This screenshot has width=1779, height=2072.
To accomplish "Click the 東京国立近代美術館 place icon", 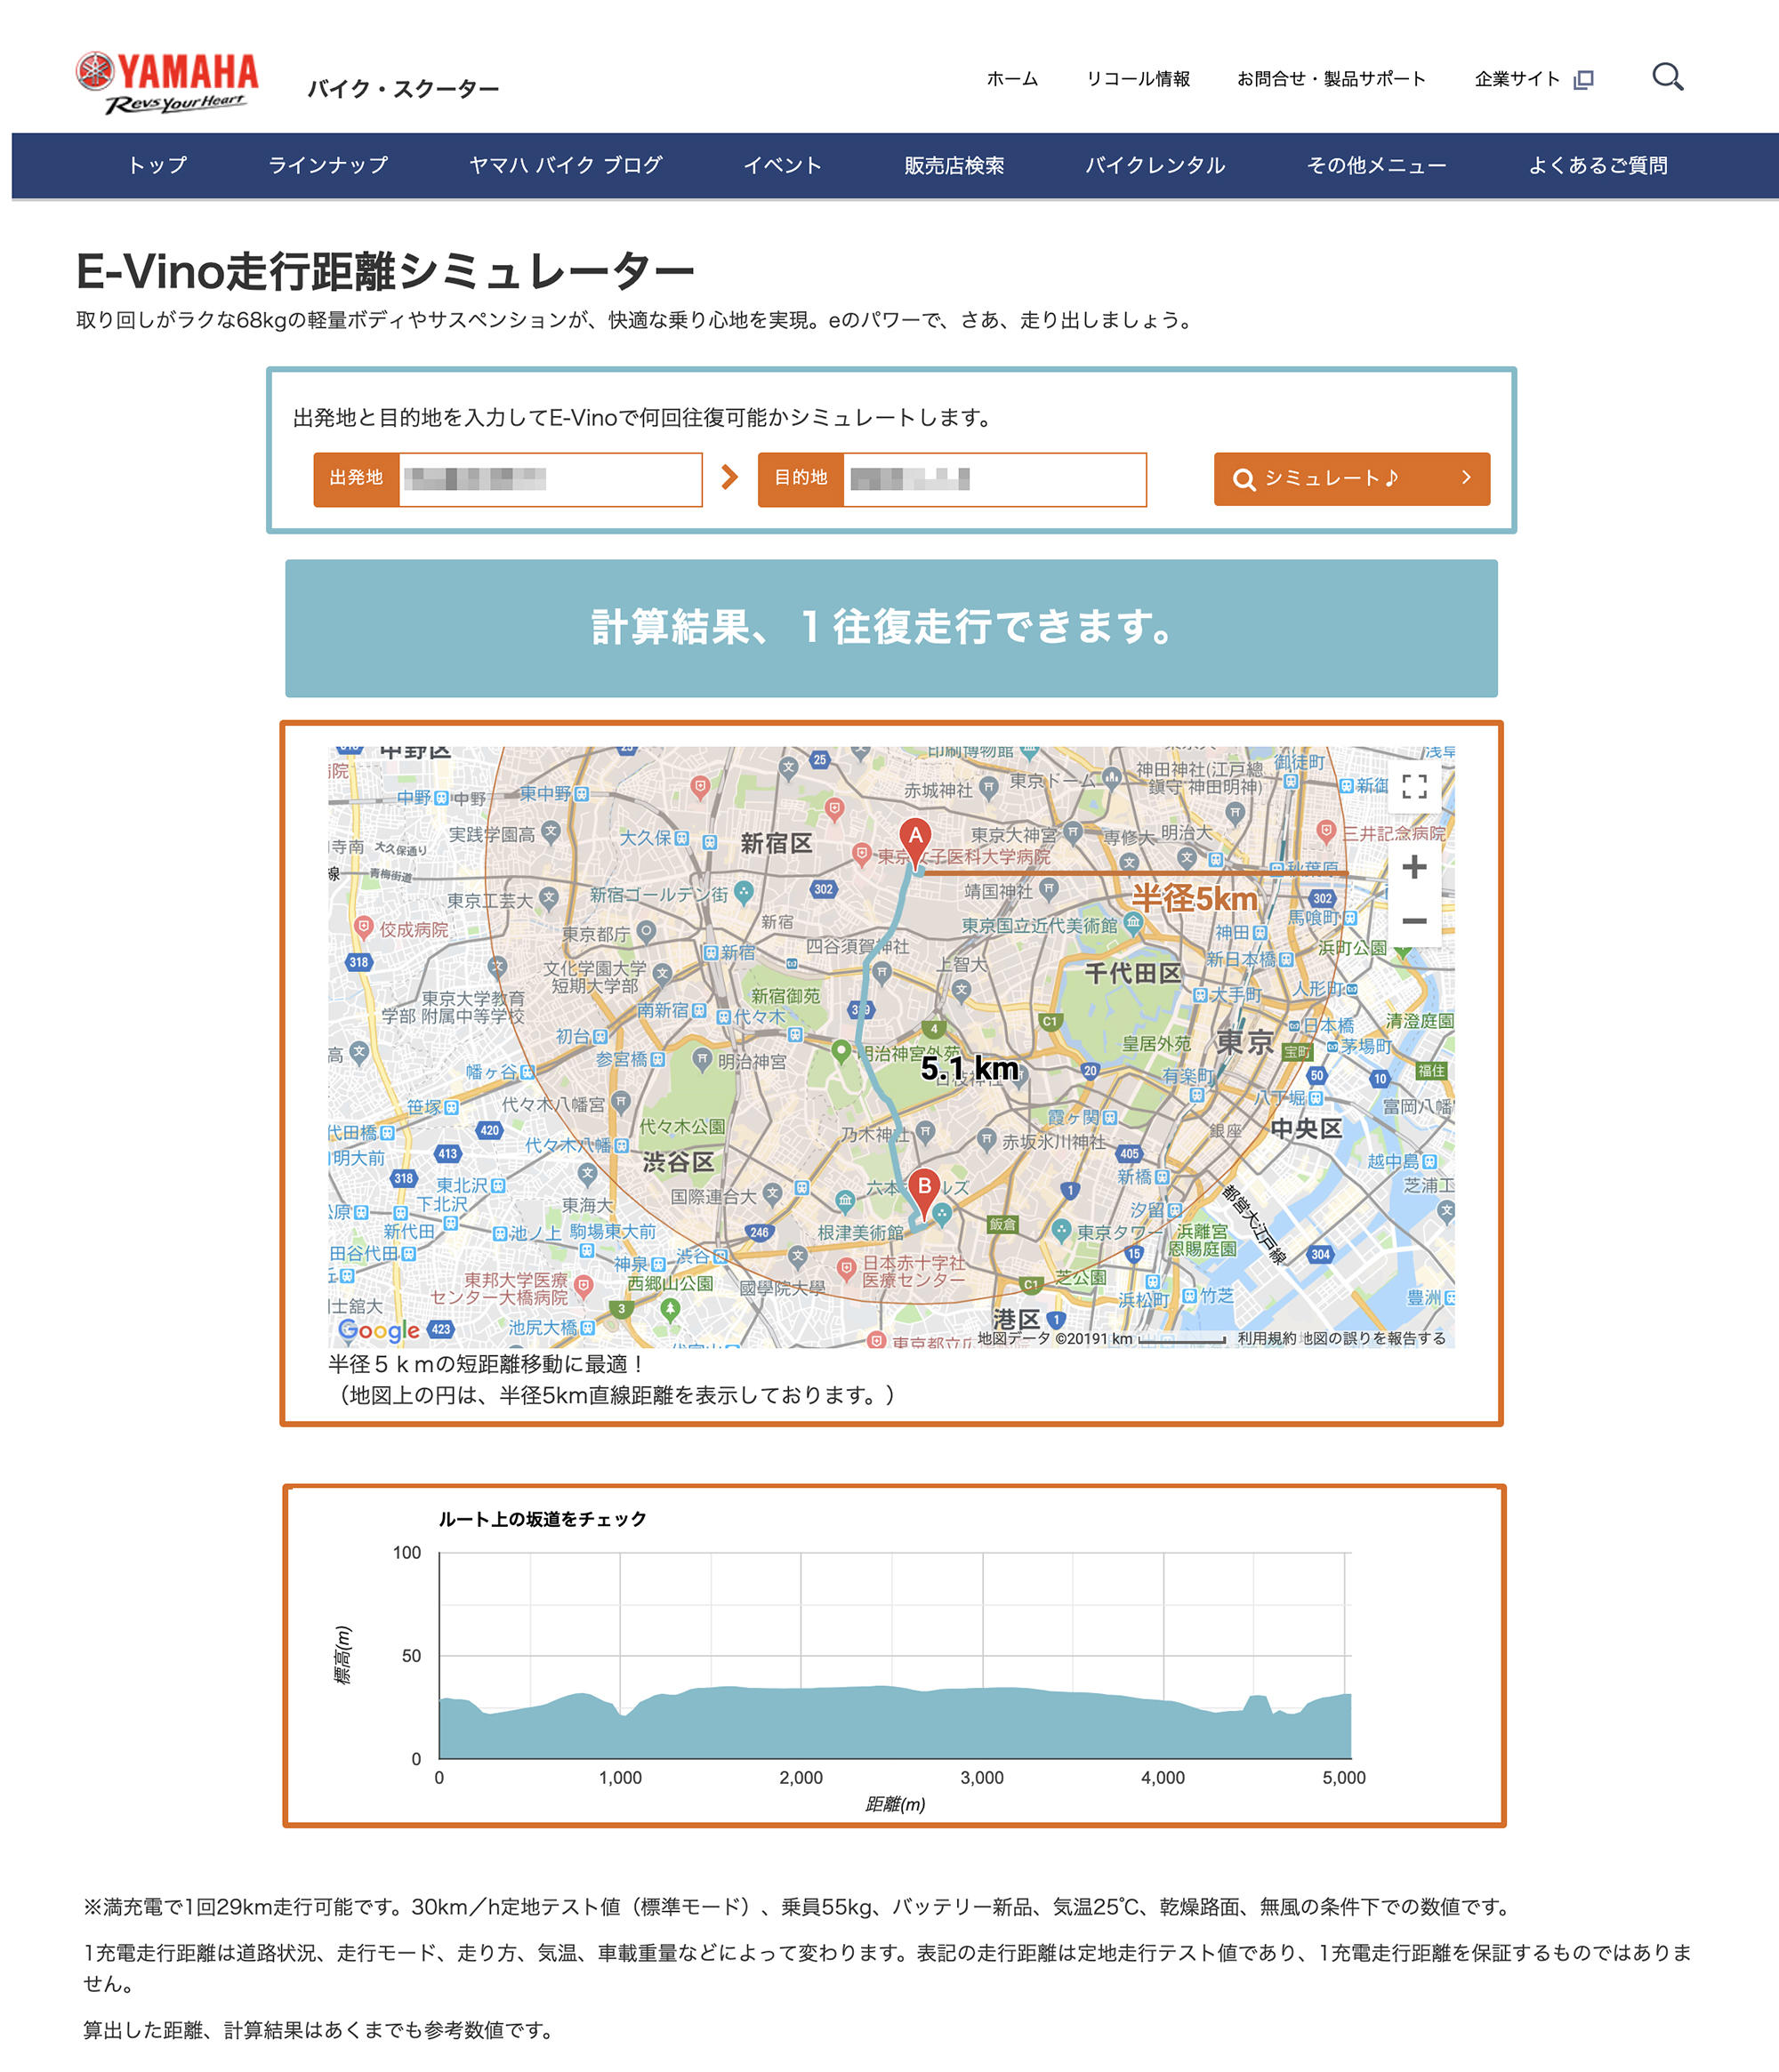I will coord(1132,923).
